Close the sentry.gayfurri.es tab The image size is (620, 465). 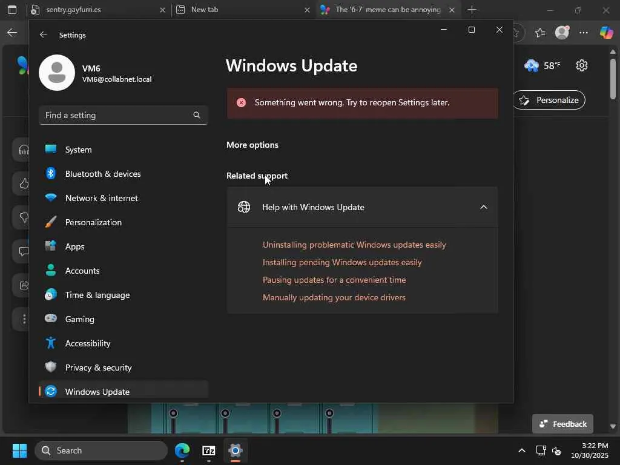[x=162, y=10]
